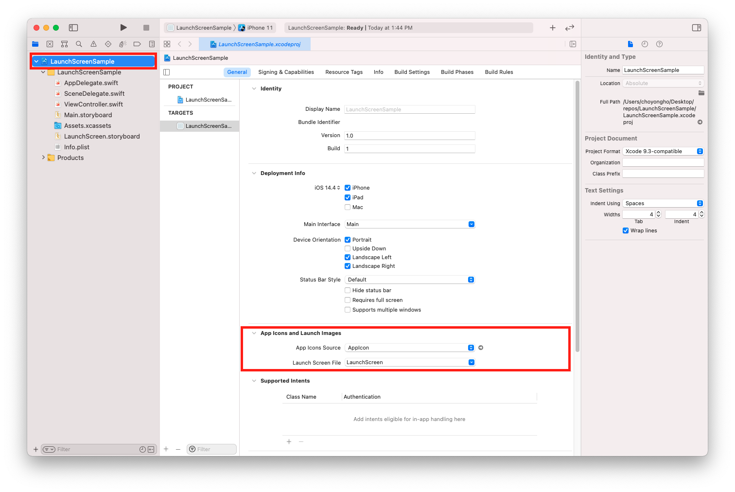The image size is (735, 492).
Task: Select the iPhone 11 run destination
Action: tap(256, 28)
